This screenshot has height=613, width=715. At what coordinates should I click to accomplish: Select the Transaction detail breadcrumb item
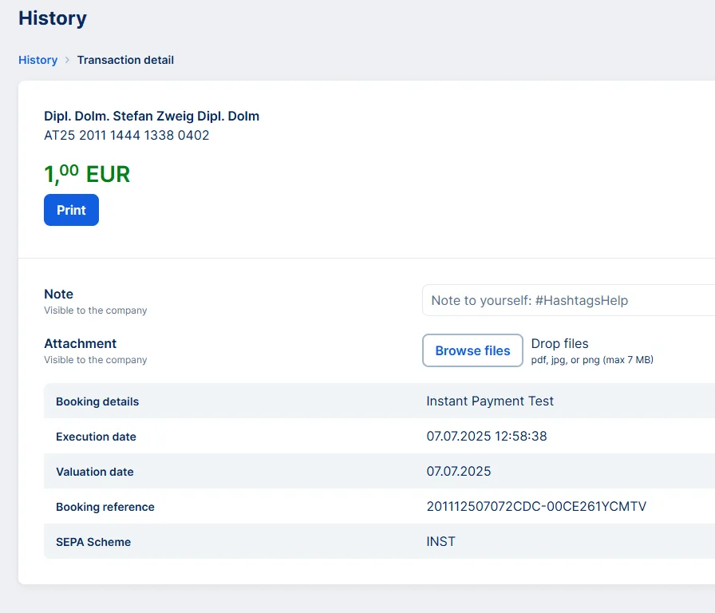[x=125, y=60]
